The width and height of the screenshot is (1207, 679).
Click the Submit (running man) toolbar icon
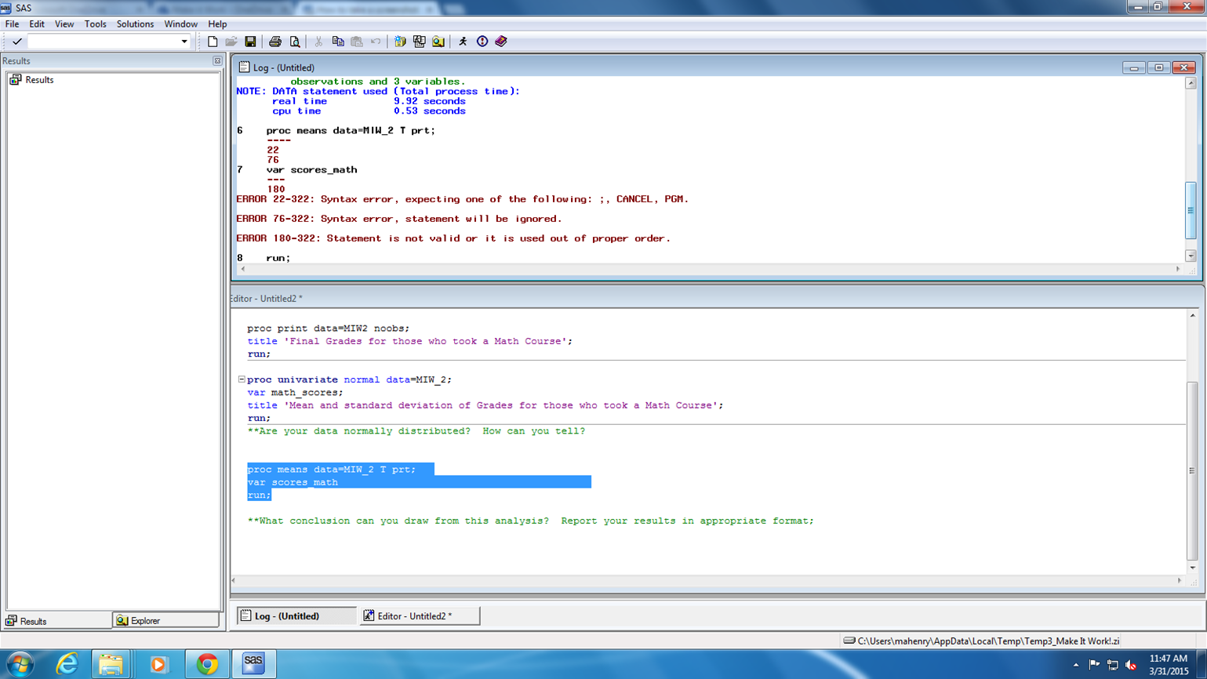(x=463, y=42)
